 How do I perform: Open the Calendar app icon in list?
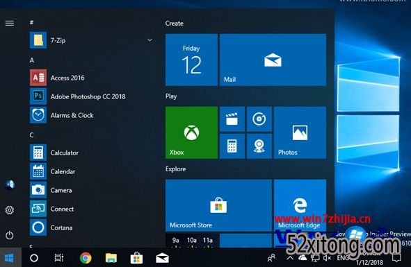38,171
